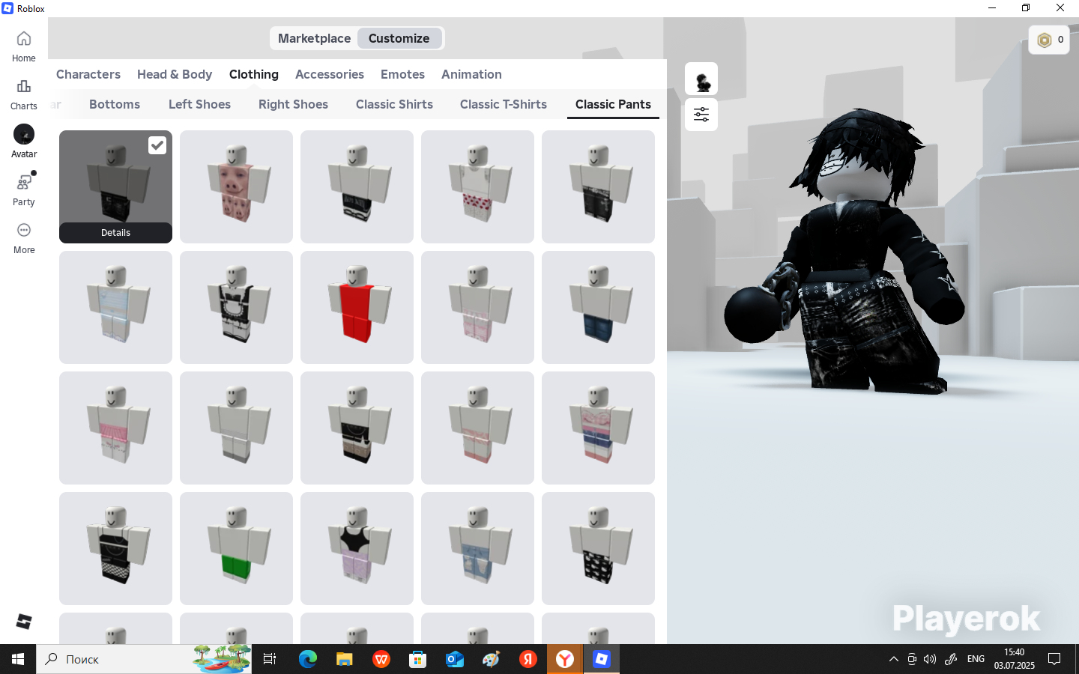The width and height of the screenshot is (1079, 674).
Task: Switch to the Bottoms subcategory
Action: coord(115,104)
